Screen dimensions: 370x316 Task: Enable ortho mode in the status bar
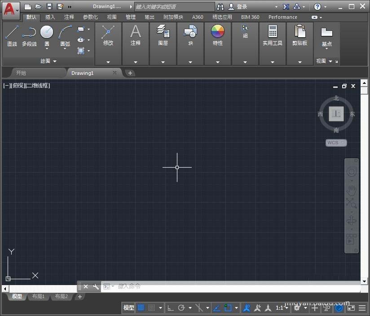coord(170,308)
